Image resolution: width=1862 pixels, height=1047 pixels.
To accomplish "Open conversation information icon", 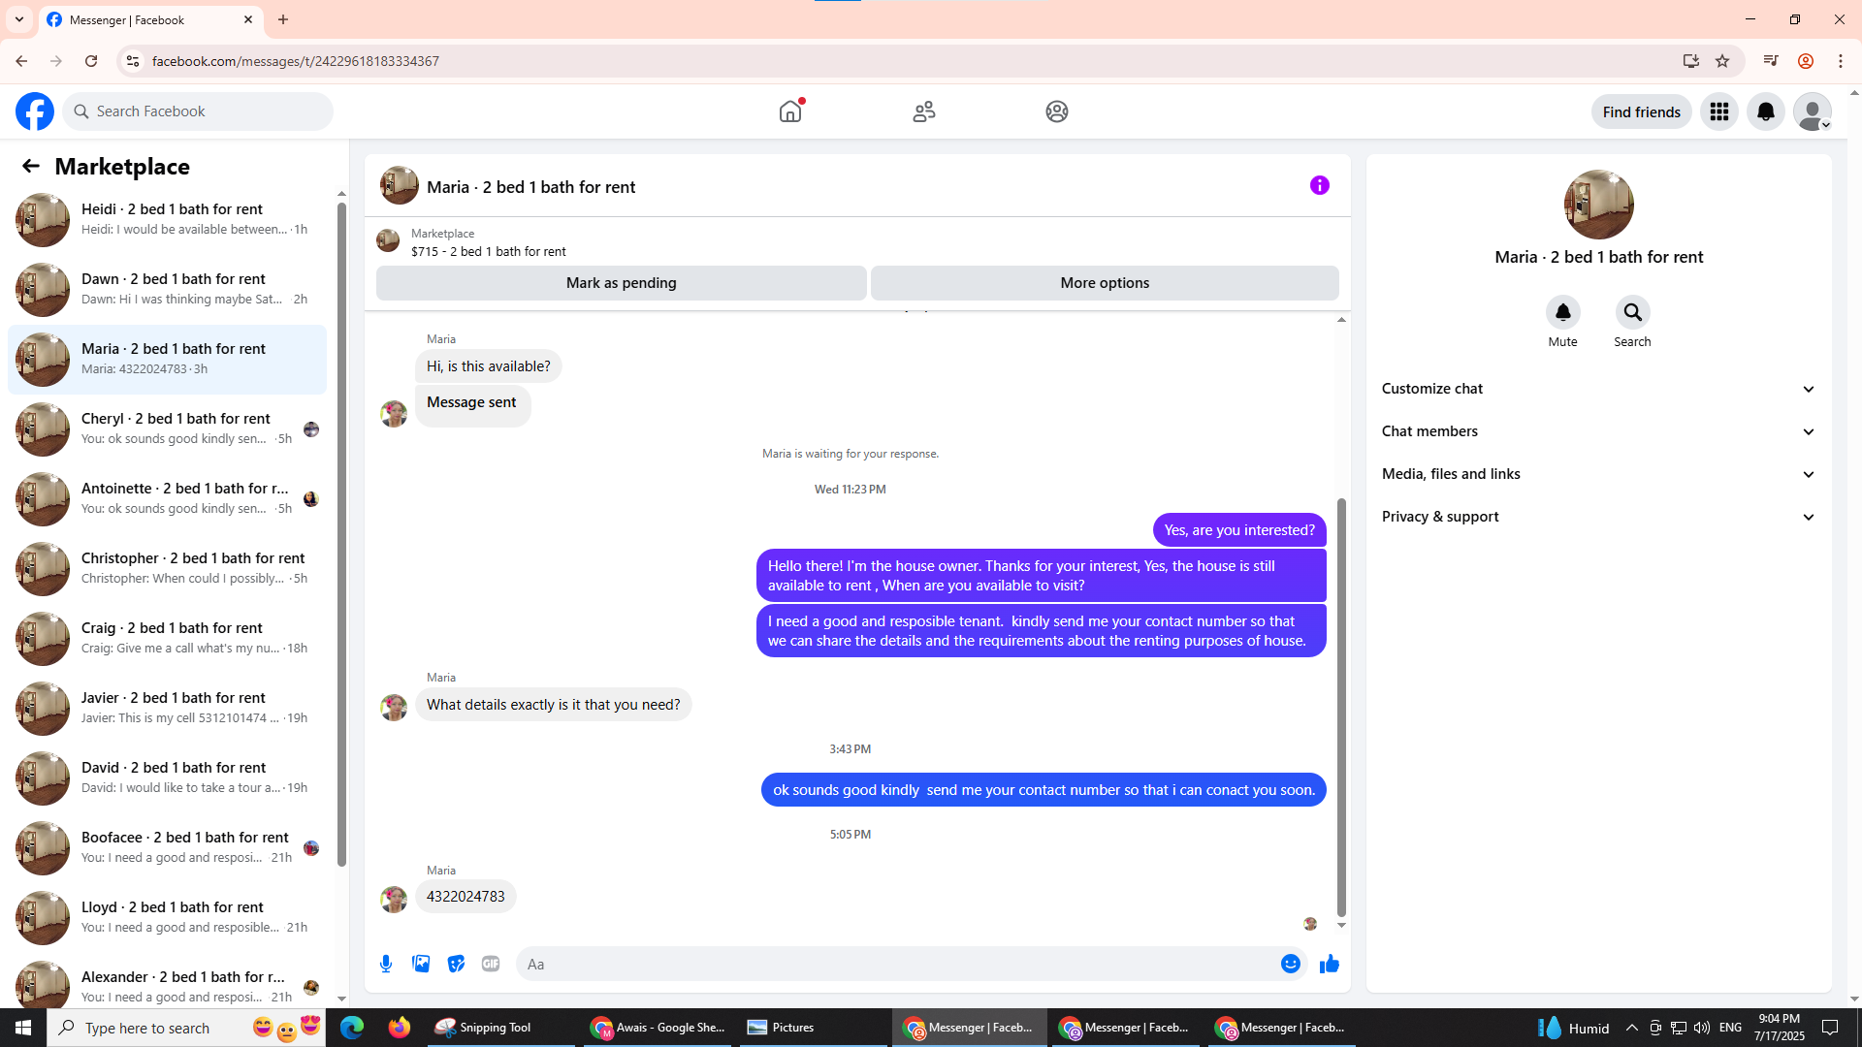I will coord(1320,185).
